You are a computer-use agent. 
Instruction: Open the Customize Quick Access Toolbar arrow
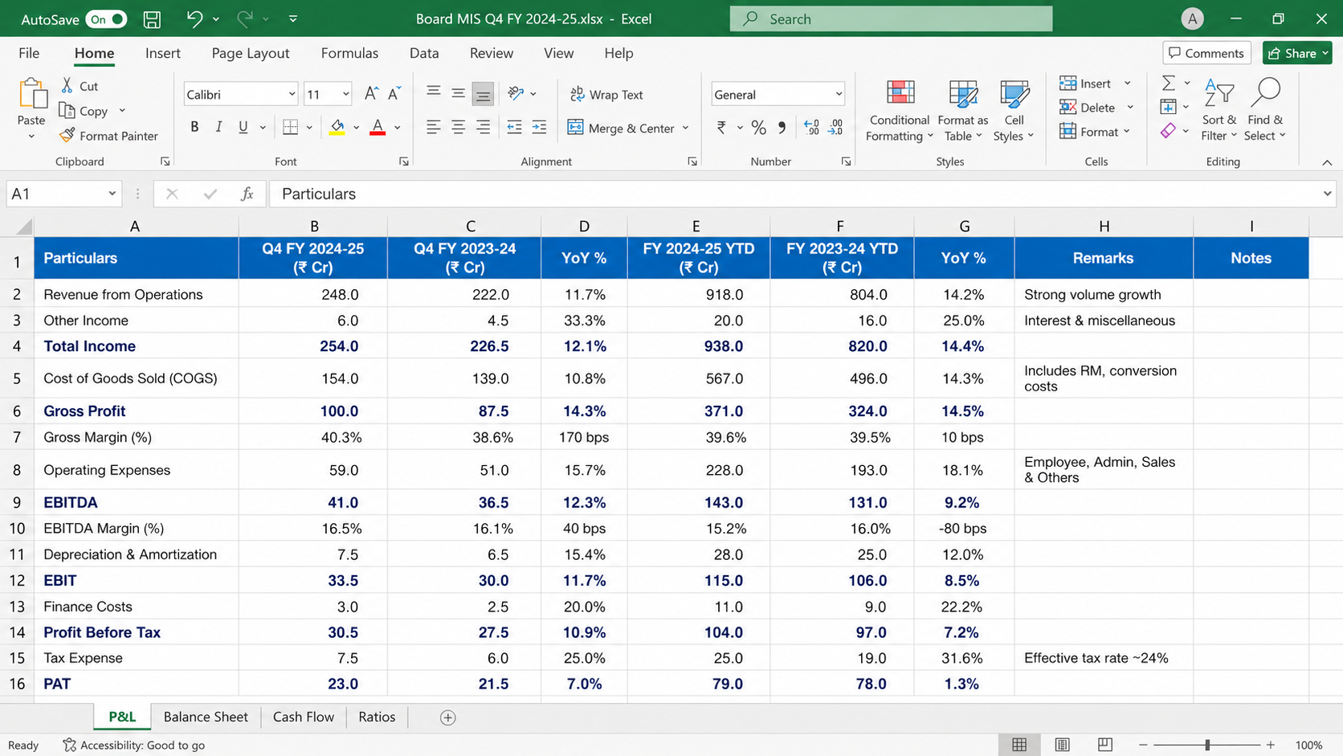[293, 18]
